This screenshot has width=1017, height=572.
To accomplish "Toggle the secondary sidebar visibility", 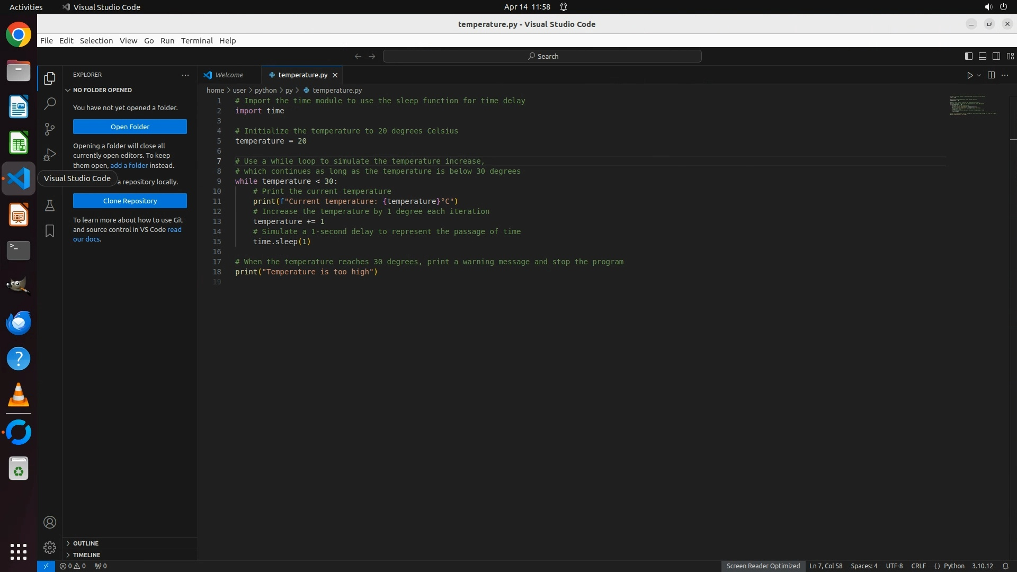I will 996,56.
